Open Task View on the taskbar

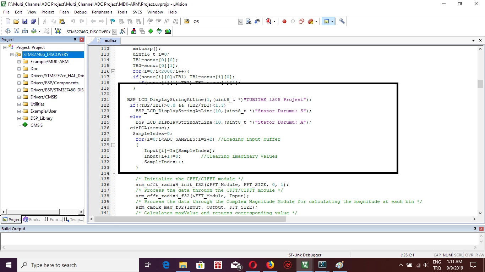pyautogui.click(x=148, y=265)
